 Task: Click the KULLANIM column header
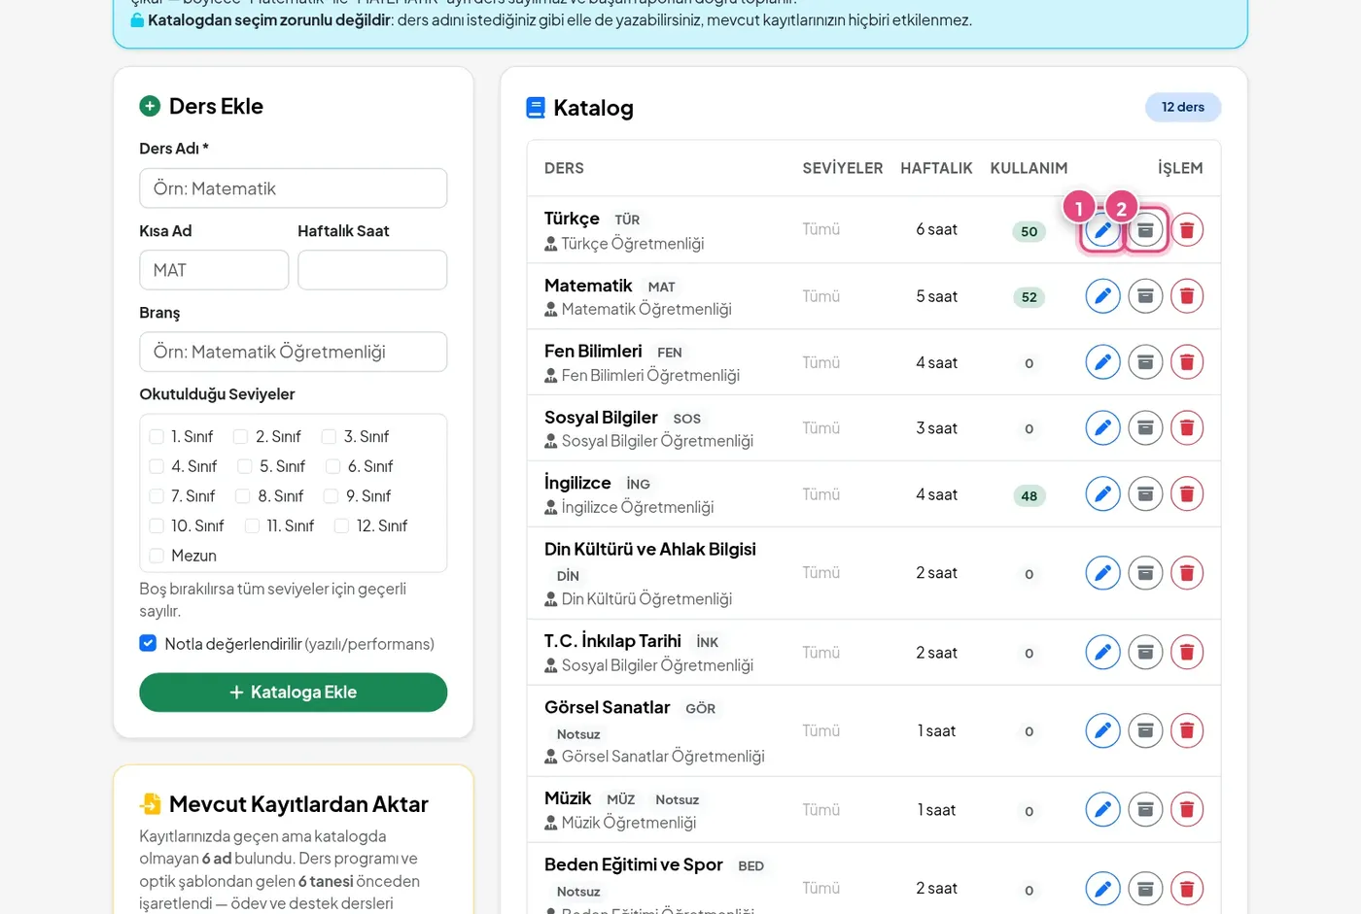[x=1029, y=168]
